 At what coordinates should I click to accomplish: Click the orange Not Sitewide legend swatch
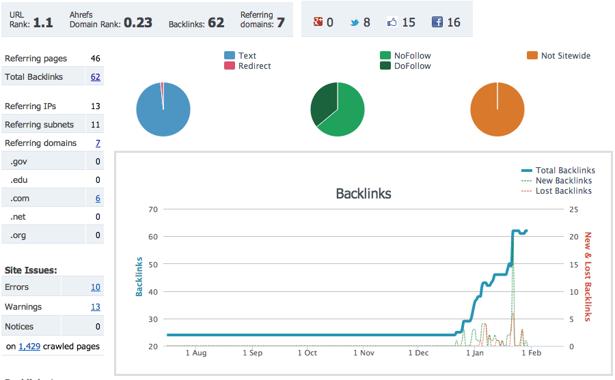(x=532, y=56)
